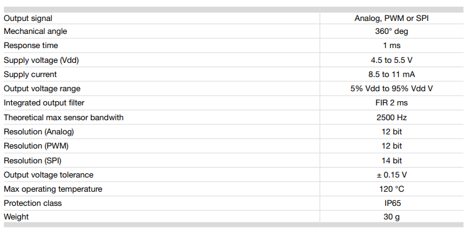468x233 pixels.
Task: Select the 14 bit SPI resolution value
Action: 391,160
